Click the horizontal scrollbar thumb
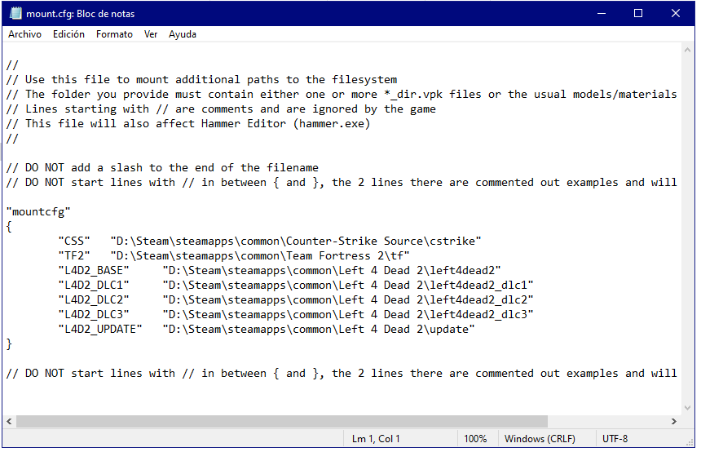The image size is (701, 452). coord(282,422)
